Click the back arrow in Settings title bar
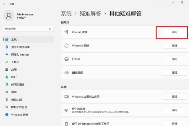Viewport: 189px width, 126px height. tap(4, 4)
